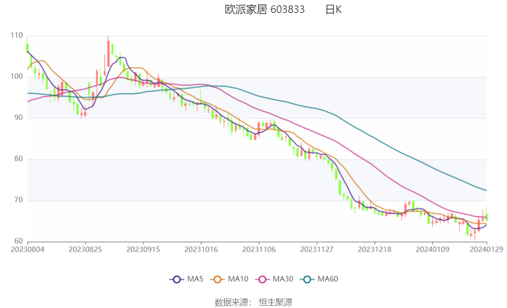Click the 100 price axis label
Viewport: 507px width, 308px height.
(x=17, y=76)
